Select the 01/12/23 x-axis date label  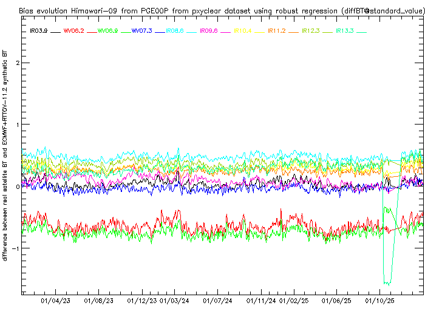point(141,301)
